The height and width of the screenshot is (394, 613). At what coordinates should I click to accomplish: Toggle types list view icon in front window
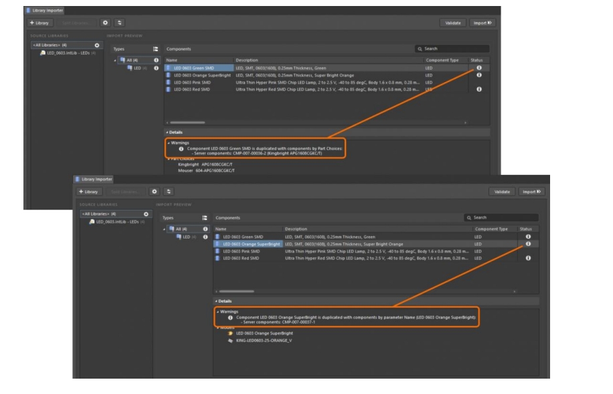point(205,218)
